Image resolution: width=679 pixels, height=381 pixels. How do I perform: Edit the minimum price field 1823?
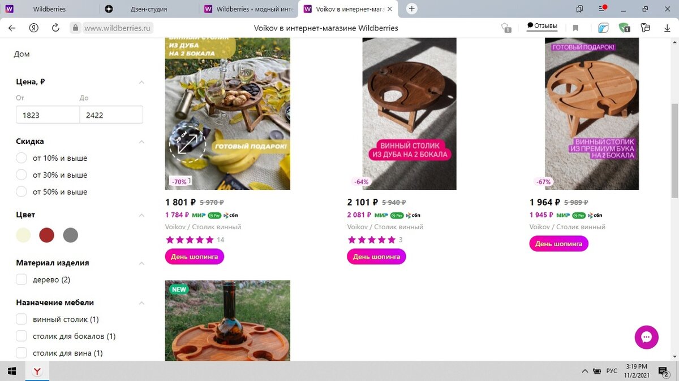pyautogui.click(x=48, y=115)
